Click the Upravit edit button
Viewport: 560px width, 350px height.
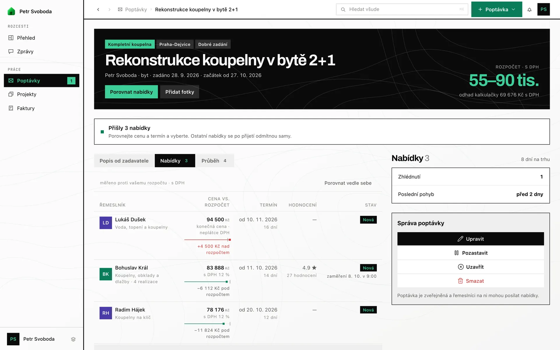(470, 239)
